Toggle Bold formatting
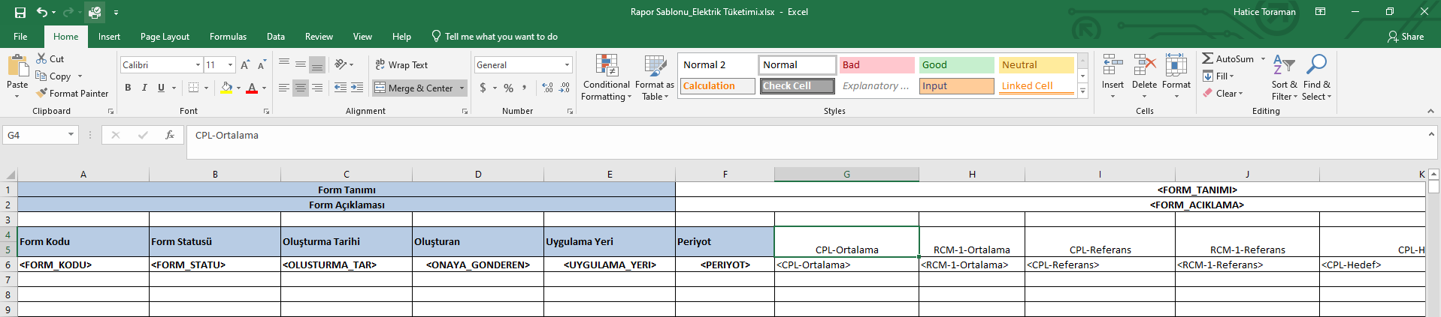The height and width of the screenshot is (317, 1441). pos(128,88)
